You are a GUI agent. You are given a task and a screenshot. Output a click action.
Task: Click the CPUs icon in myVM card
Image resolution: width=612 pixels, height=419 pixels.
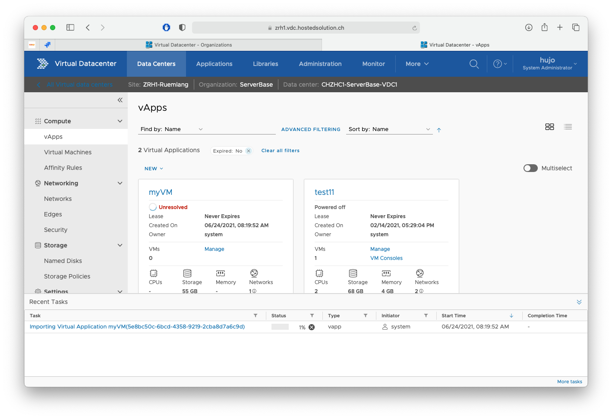pos(154,273)
